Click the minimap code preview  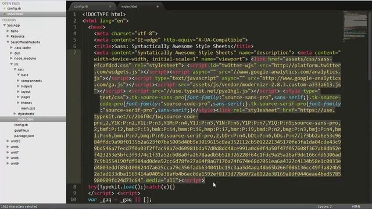[355, 26]
